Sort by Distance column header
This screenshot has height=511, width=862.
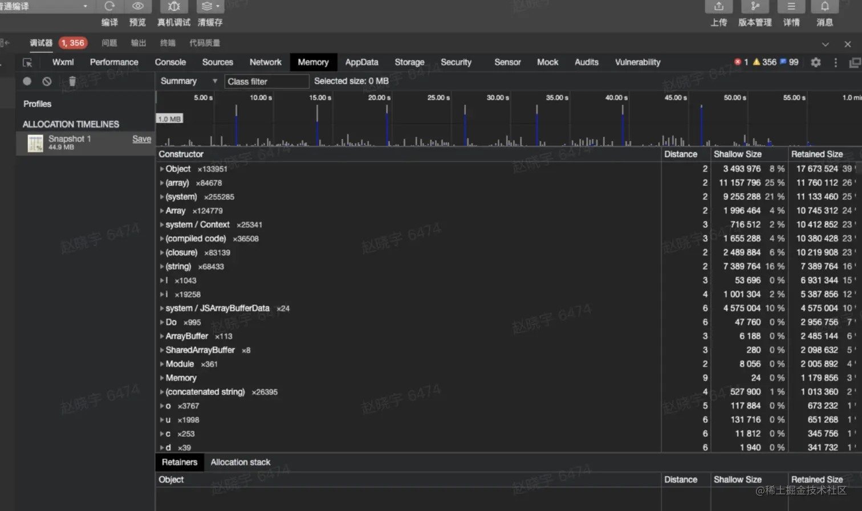[686, 154]
